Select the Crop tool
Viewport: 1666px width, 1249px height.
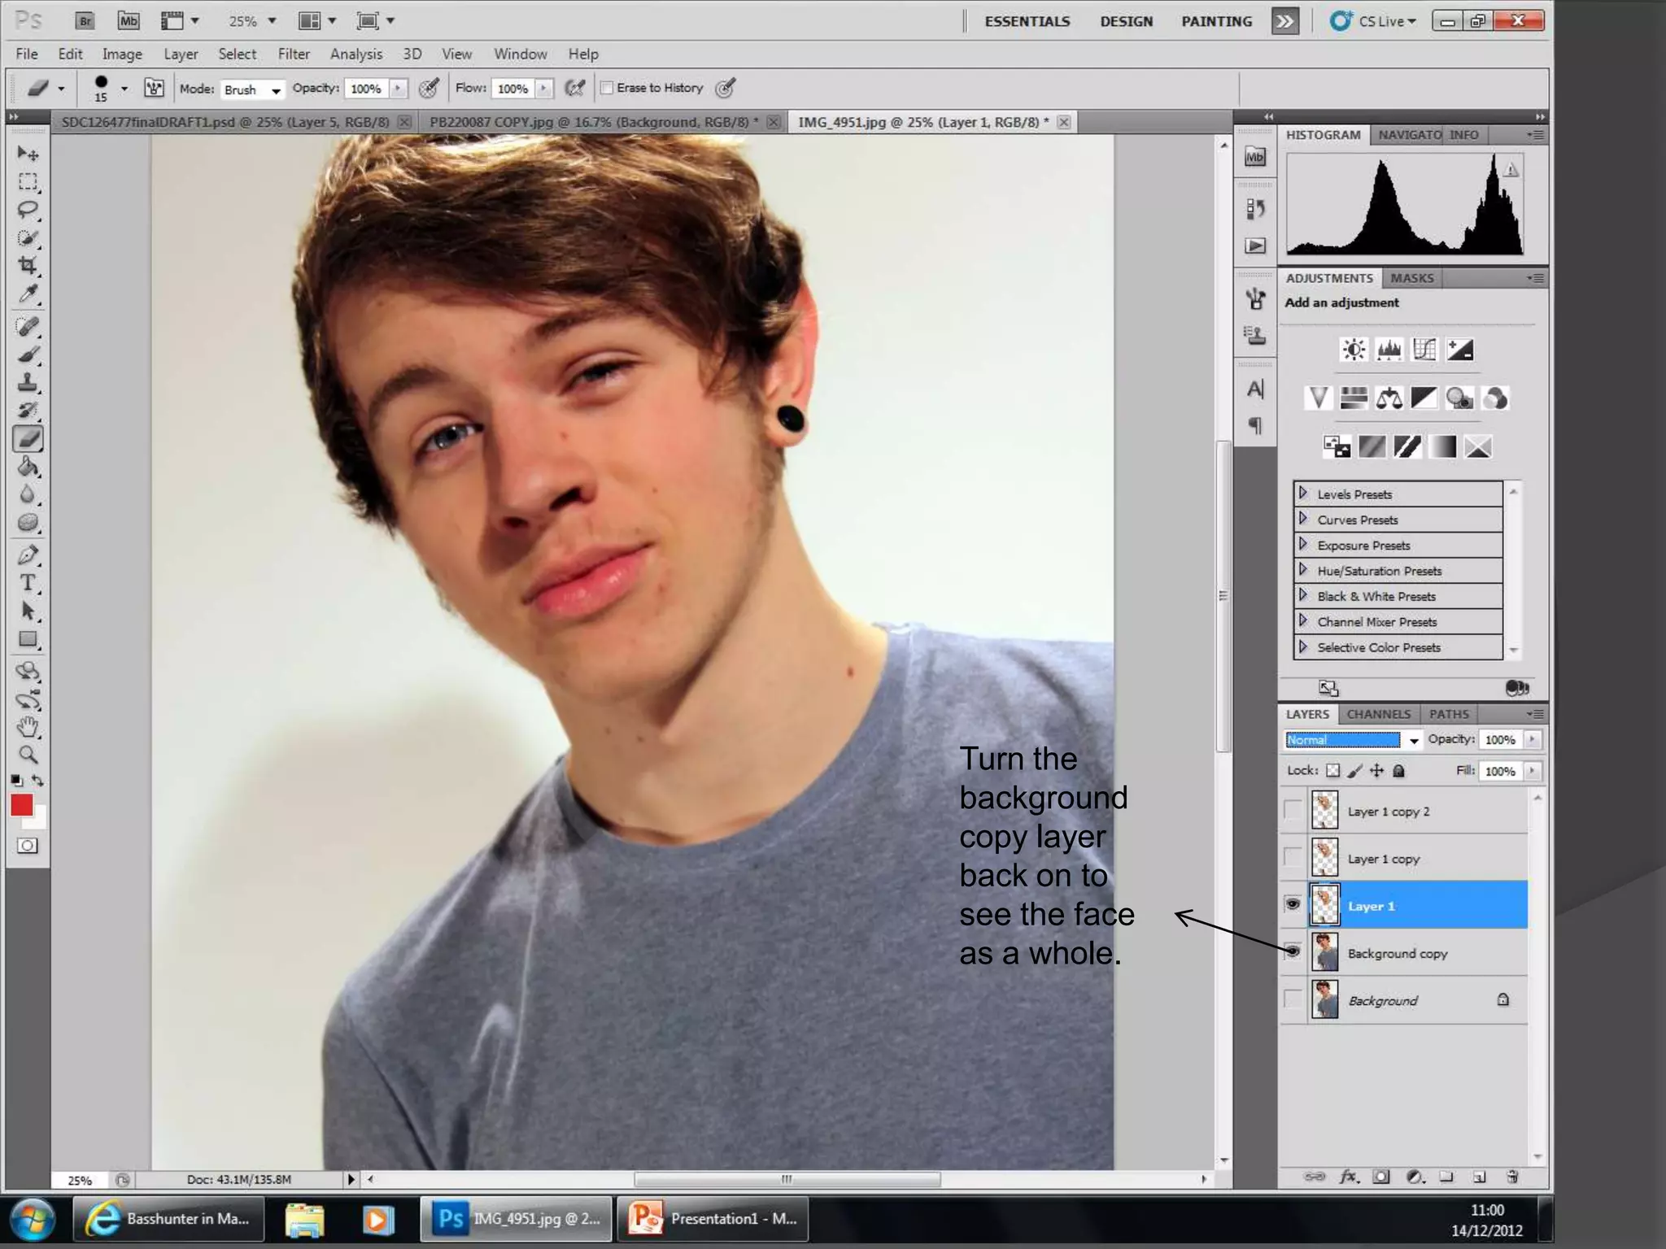click(28, 266)
